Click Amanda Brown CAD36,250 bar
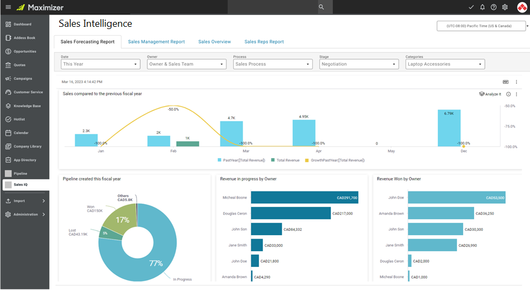Screen dimensions: 530x290 pyautogui.click(x=441, y=213)
